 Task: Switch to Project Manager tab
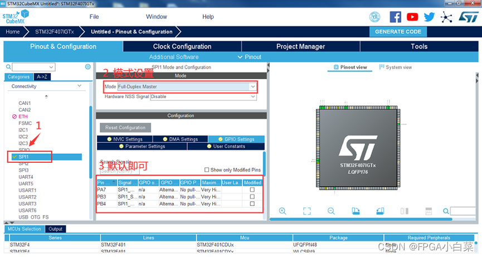tap(301, 46)
